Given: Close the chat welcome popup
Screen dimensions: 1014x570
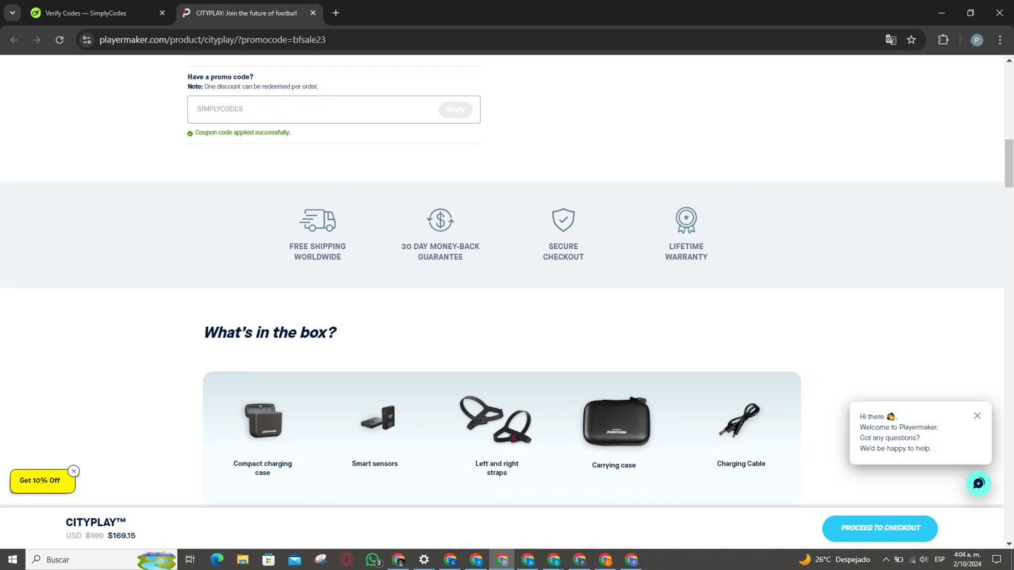Looking at the screenshot, I should [x=977, y=416].
